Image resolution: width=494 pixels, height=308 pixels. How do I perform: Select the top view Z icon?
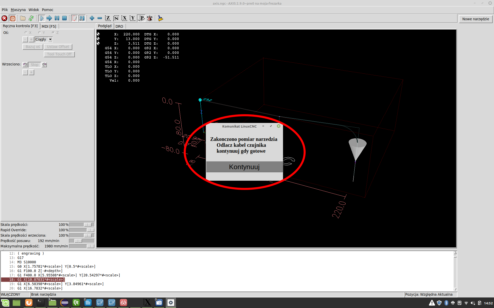click(x=108, y=18)
